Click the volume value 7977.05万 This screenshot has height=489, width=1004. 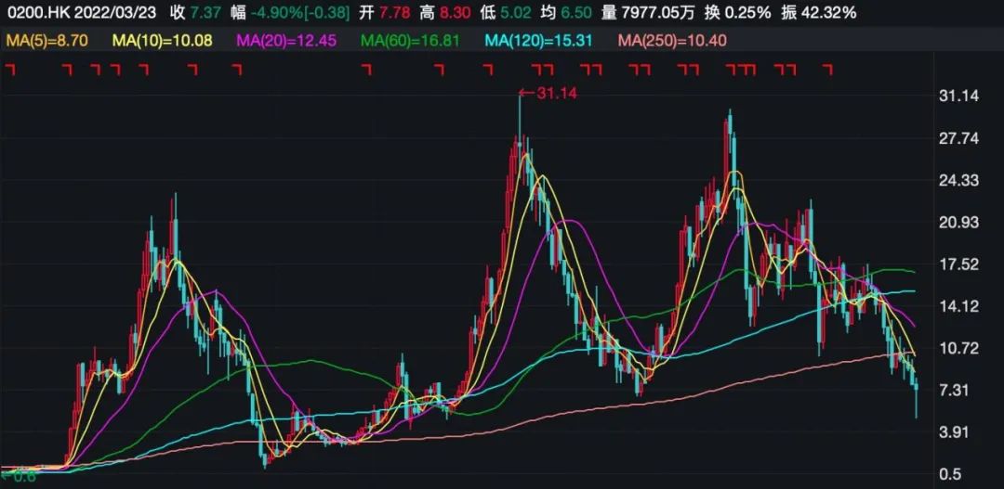(x=659, y=12)
